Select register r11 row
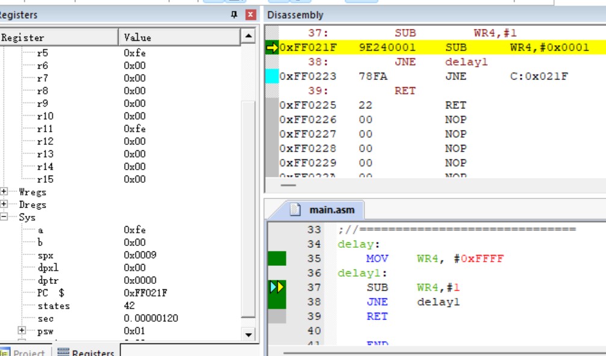Screen dimensions: 606x356 click(120, 129)
